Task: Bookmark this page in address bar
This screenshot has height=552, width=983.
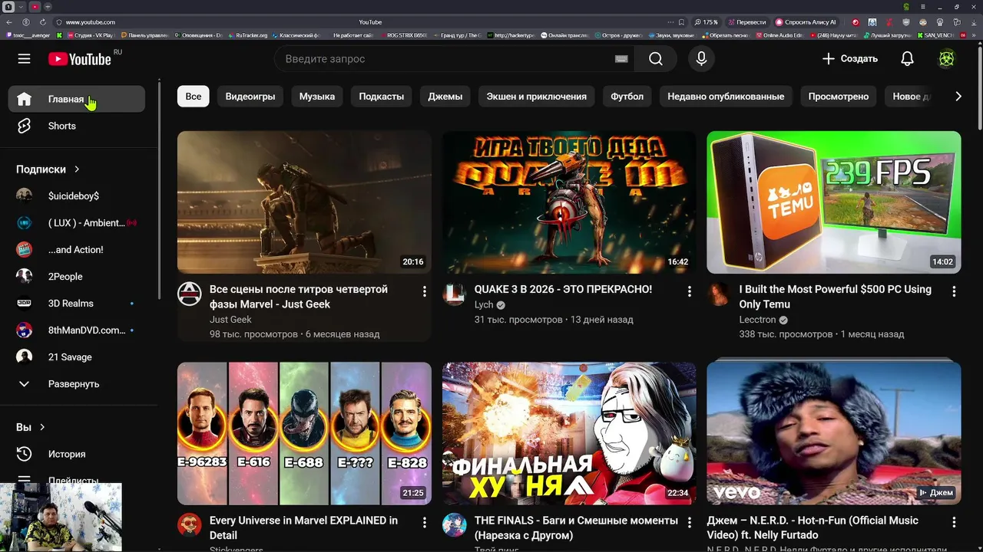Action: [681, 22]
